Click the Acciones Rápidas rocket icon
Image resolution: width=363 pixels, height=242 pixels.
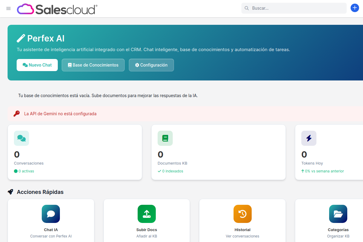coord(11,192)
